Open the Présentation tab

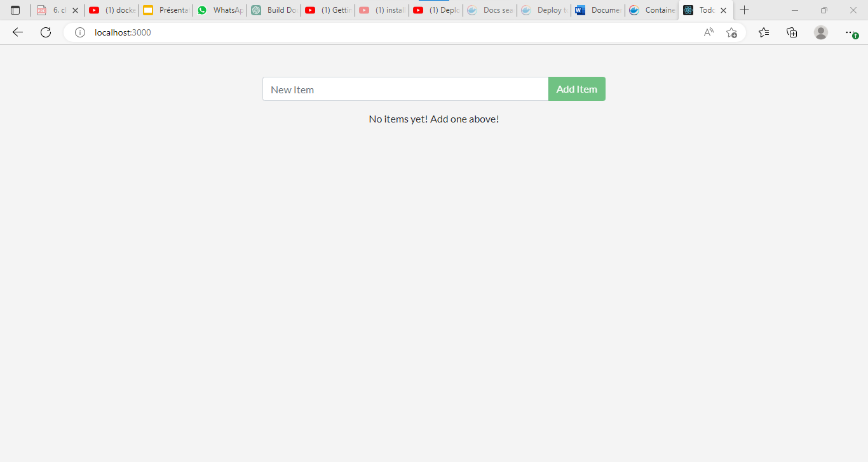point(165,10)
